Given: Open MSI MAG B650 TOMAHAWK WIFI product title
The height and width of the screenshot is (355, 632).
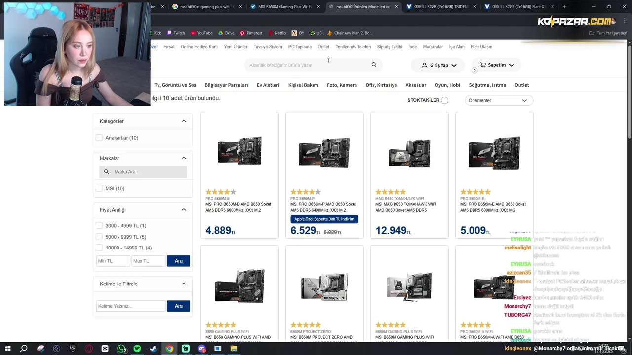Looking at the screenshot, I should [x=406, y=207].
